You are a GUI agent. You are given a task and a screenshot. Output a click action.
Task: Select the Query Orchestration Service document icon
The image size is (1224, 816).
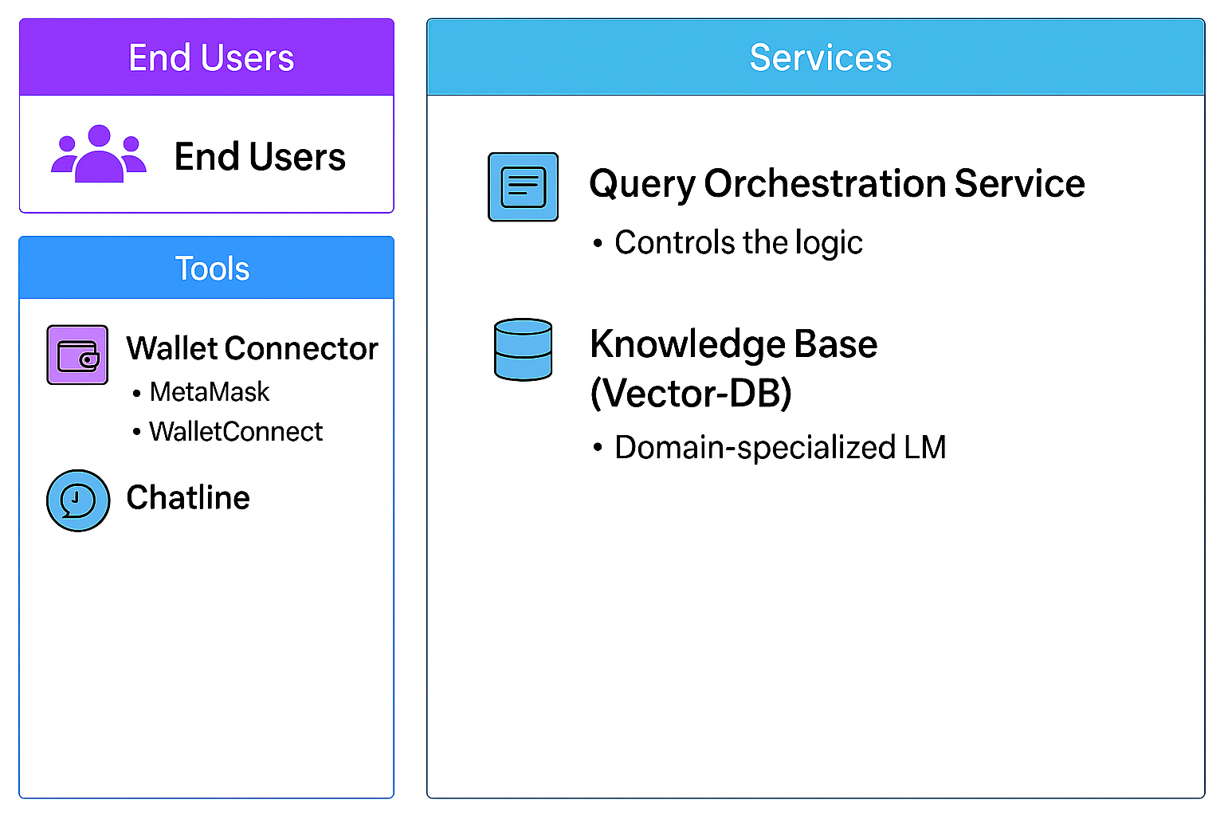pyautogui.click(x=523, y=187)
